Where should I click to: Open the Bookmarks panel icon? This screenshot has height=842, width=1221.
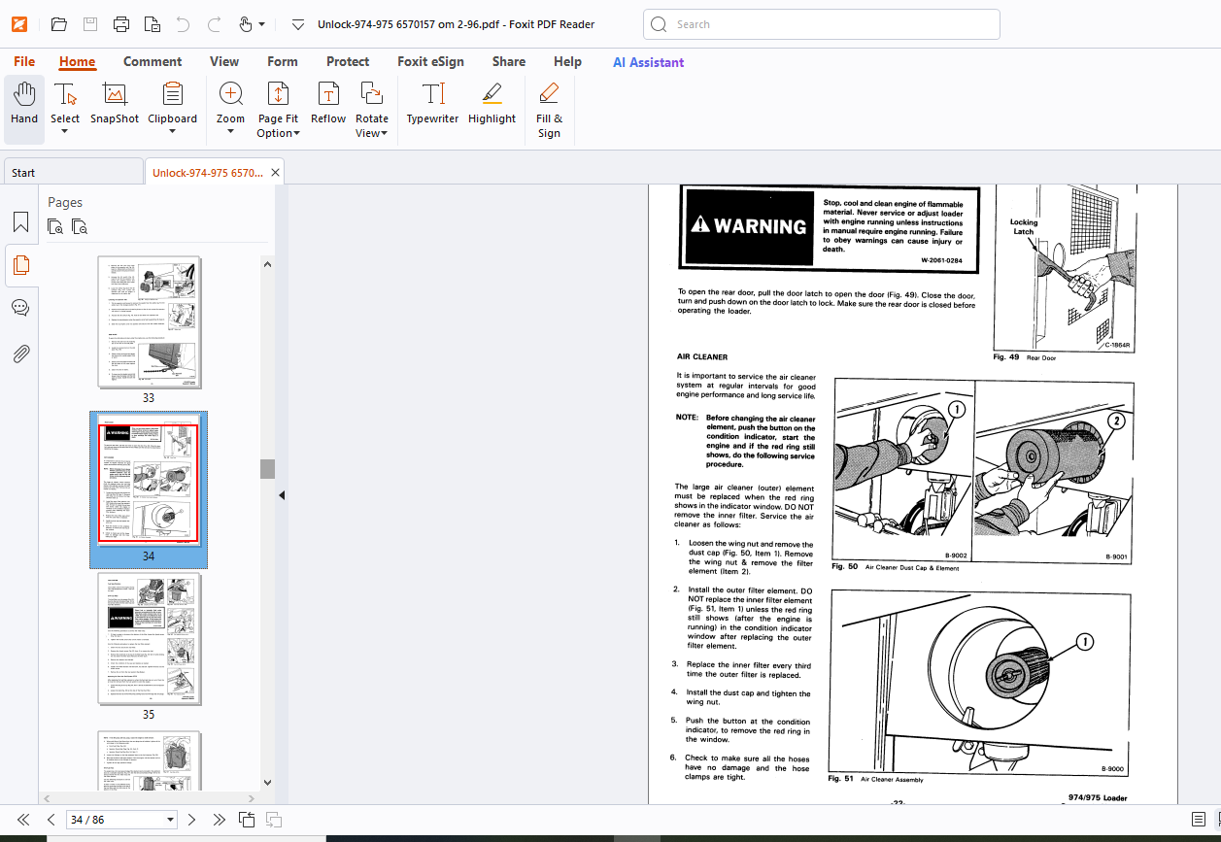[20, 222]
